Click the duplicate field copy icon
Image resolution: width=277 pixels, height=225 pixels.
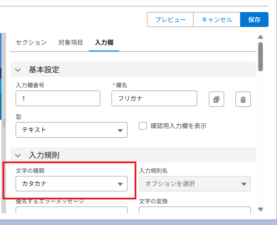click(216, 99)
